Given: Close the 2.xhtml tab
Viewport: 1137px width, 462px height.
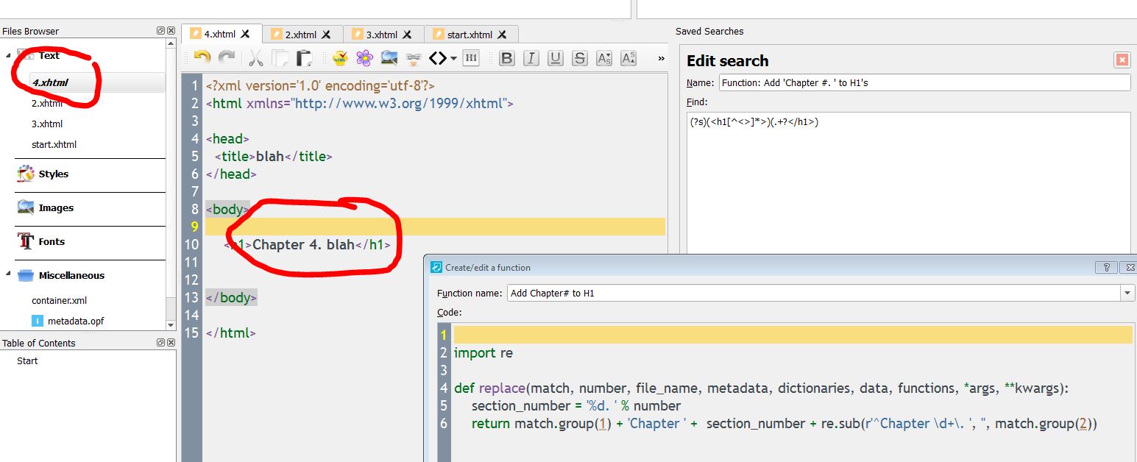Looking at the screenshot, I should pos(327,35).
